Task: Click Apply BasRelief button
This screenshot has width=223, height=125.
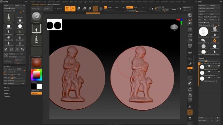Action: coord(14,81)
